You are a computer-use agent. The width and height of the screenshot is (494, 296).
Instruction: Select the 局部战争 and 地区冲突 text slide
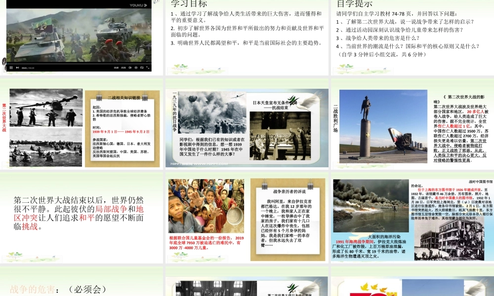[x=82, y=213]
